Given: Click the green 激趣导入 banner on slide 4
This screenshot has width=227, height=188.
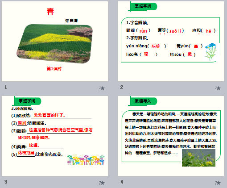Looking at the screenshot, I should 143,101.
